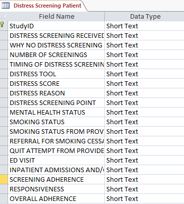Select the row selector for RESPONSIVENESS
The image size is (184, 204).
(x=4, y=189)
